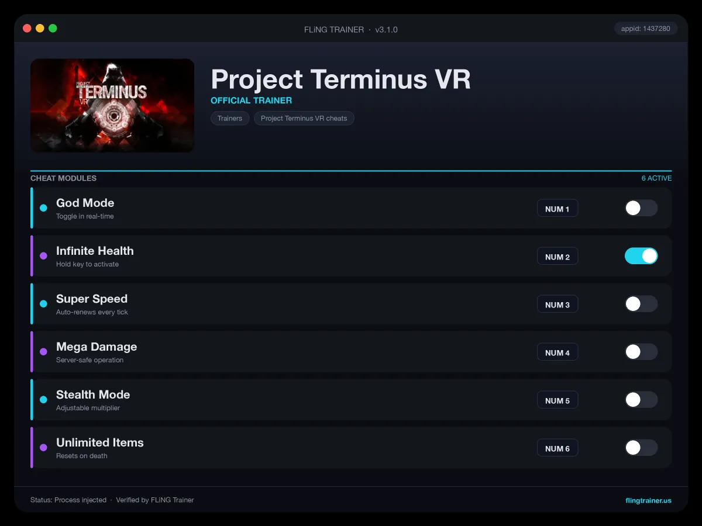The height and width of the screenshot is (526, 702).
Task: Click the cyan dot beside Stealth Mode
Action: [43, 400]
